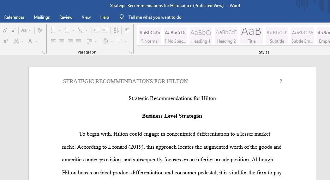The width and height of the screenshot is (330, 180).
Task: Expand the Text Effects dropdown arrow
Action: pos(22,41)
